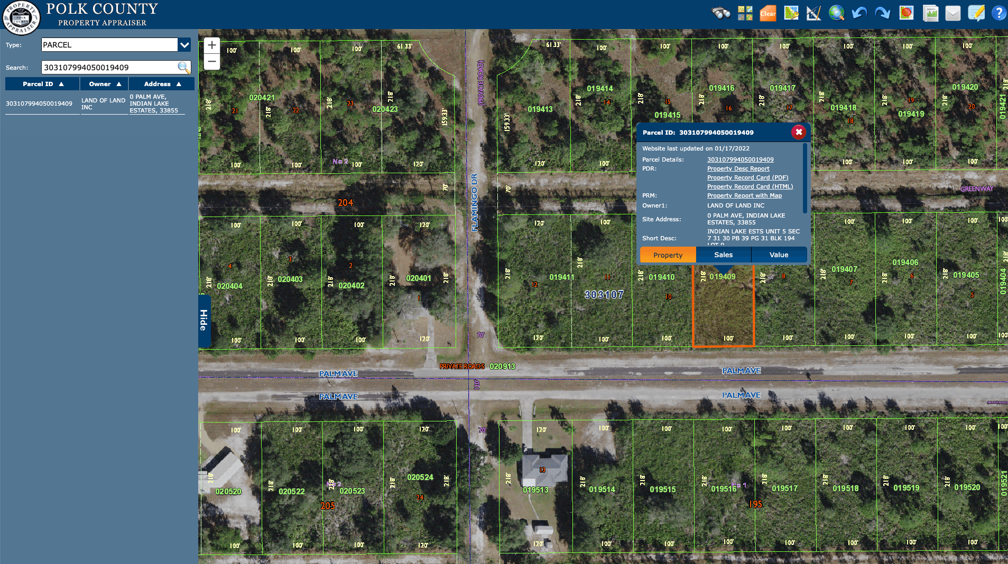Image resolution: width=1008 pixels, height=564 pixels.
Task: Open the Property Report with Map link
Action: coord(744,195)
